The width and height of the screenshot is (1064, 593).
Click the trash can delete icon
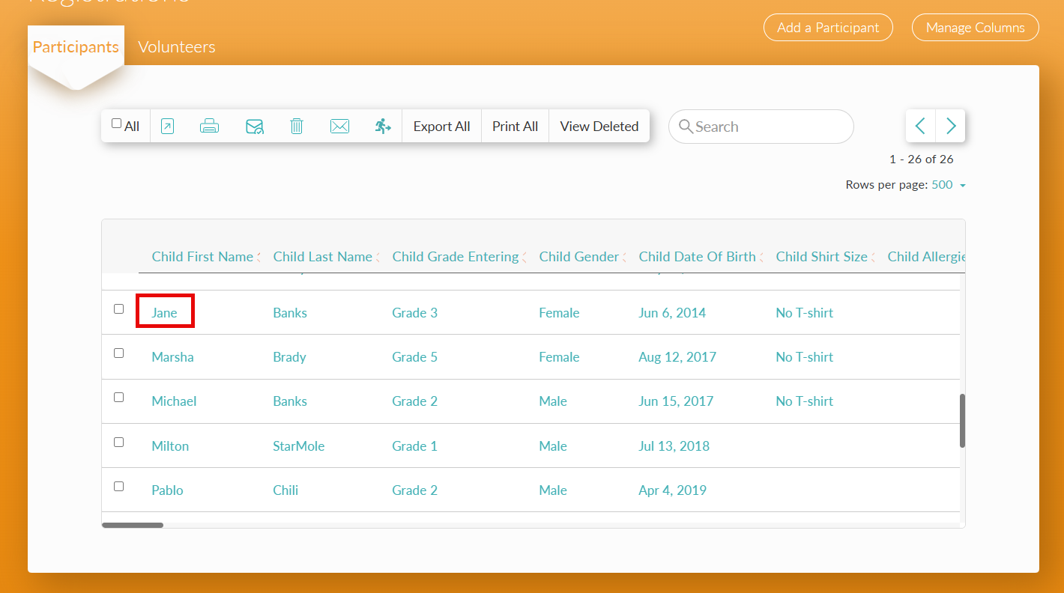coord(297,127)
